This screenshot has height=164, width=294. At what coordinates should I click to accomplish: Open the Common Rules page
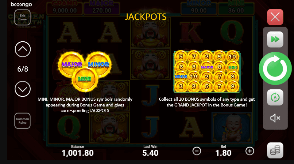click(22, 121)
